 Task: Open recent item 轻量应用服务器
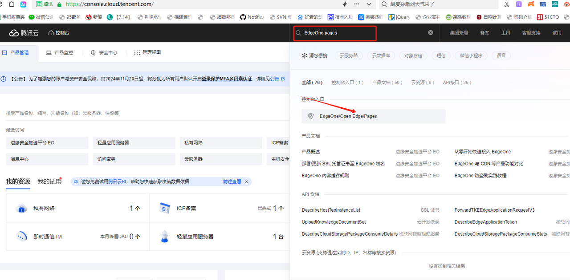click(134, 143)
